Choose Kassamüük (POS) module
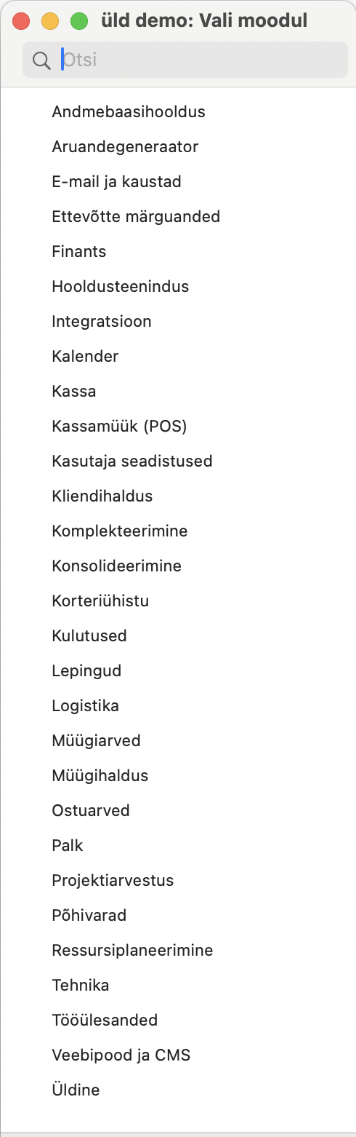356x1137 pixels. [x=120, y=427]
